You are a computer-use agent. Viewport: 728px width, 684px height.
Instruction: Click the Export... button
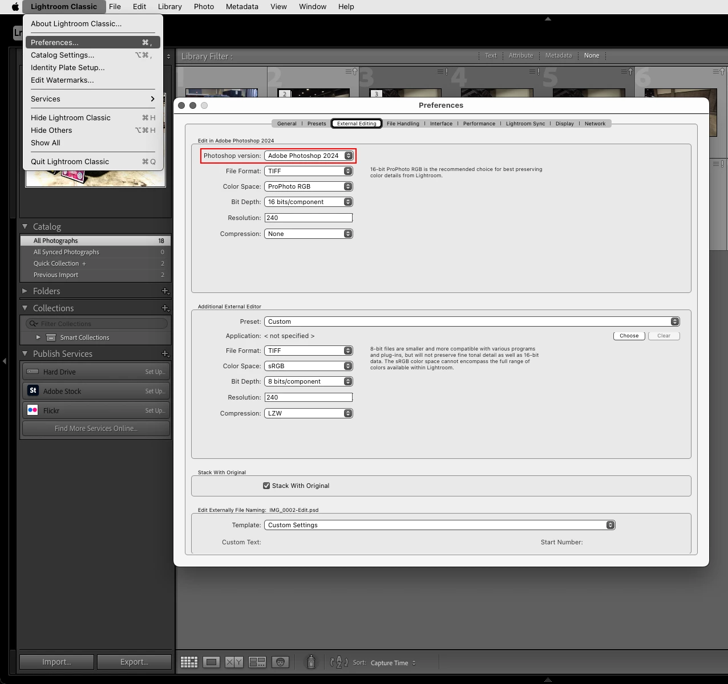click(134, 662)
